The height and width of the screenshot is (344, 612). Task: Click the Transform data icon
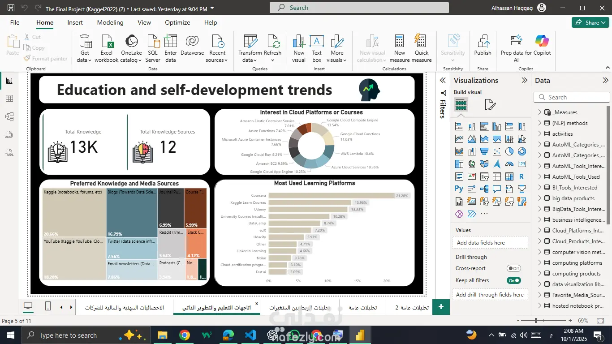[250, 48]
